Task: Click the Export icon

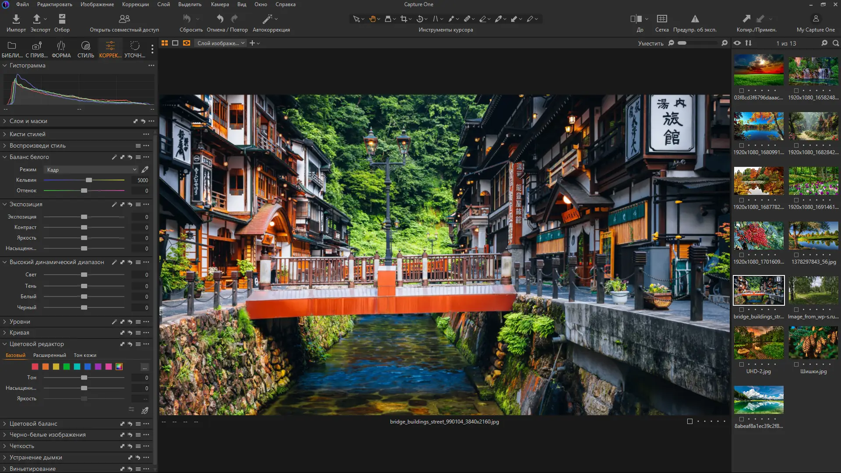Action: [x=37, y=19]
